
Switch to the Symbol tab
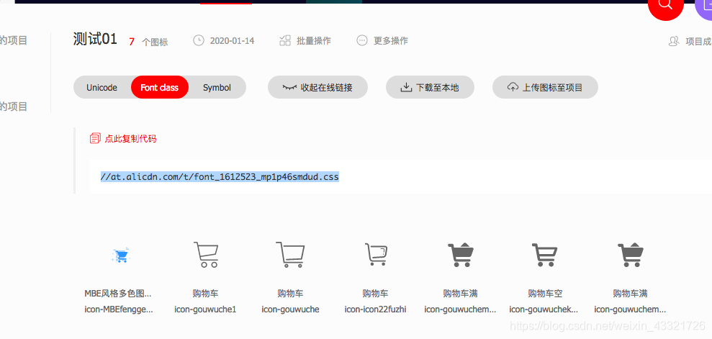(x=217, y=88)
